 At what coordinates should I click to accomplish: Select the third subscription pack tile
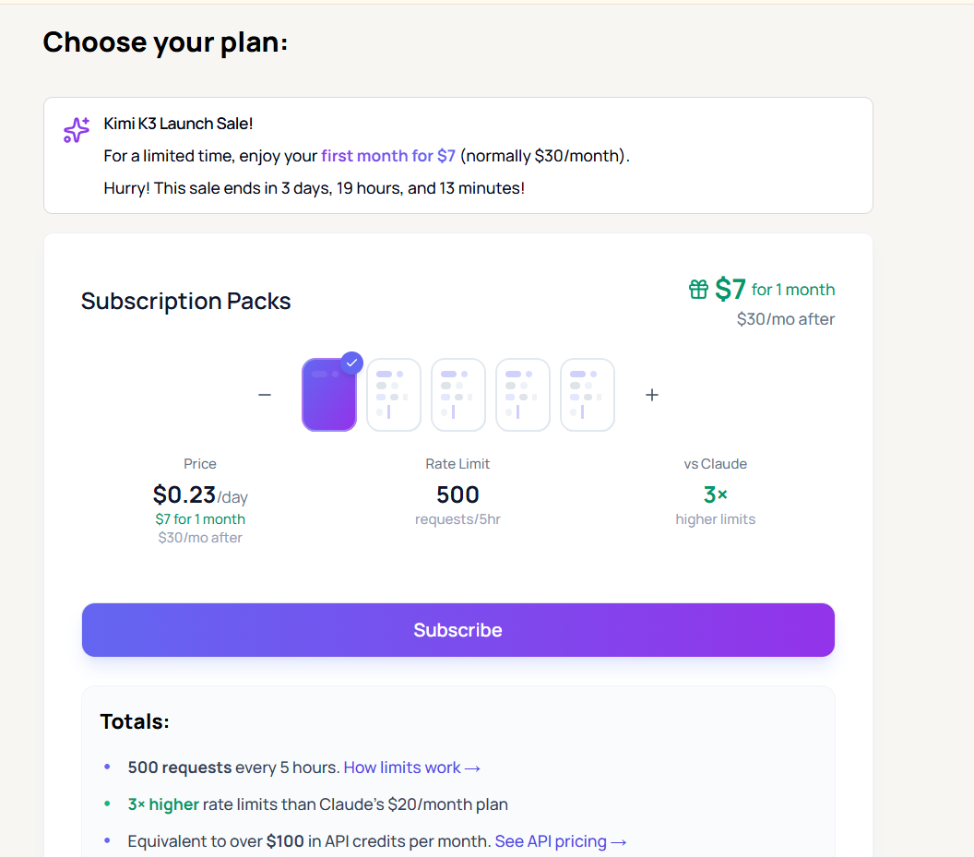[457, 395]
